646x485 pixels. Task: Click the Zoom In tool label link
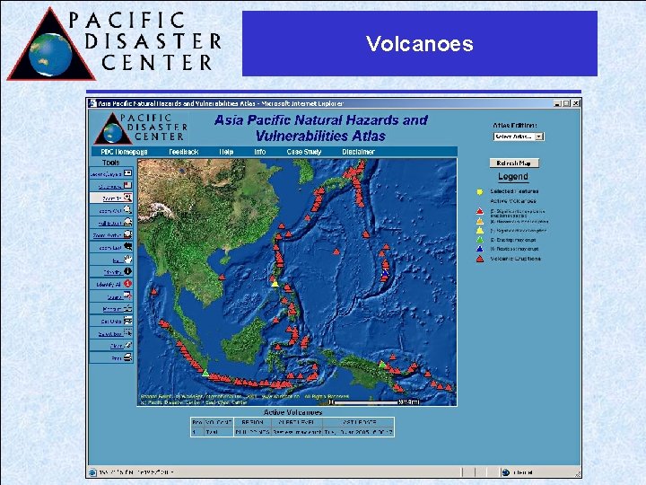point(111,198)
